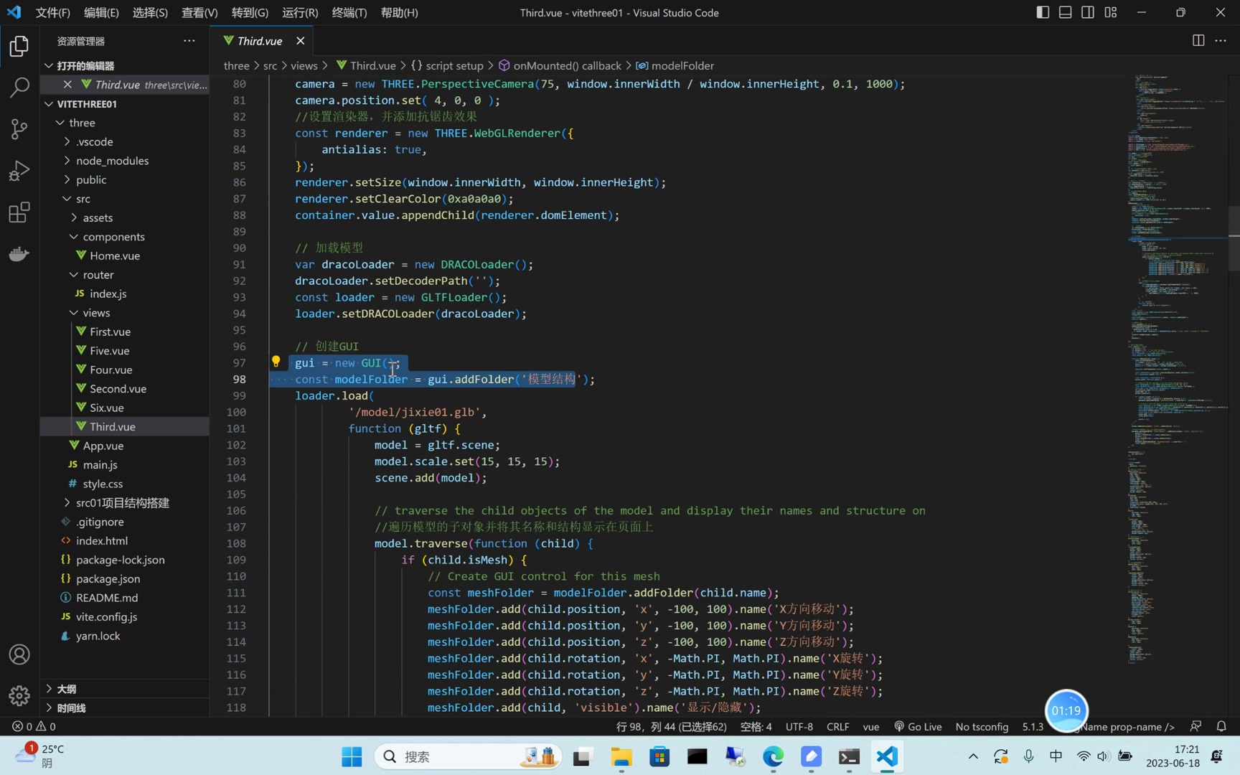Open the Docker view in the activity bar

click(18, 253)
